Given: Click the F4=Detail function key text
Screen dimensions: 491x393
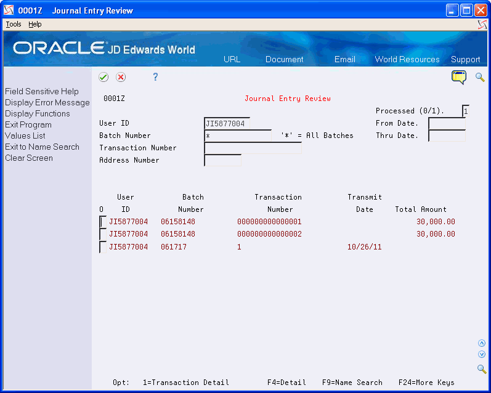Looking at the screenshot, I should pyautogui.click(x=286, y=383).
